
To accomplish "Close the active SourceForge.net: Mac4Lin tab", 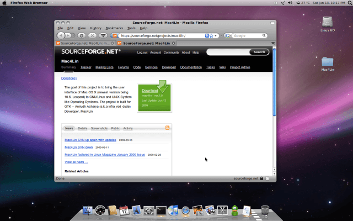I will [x=173, y=43].
